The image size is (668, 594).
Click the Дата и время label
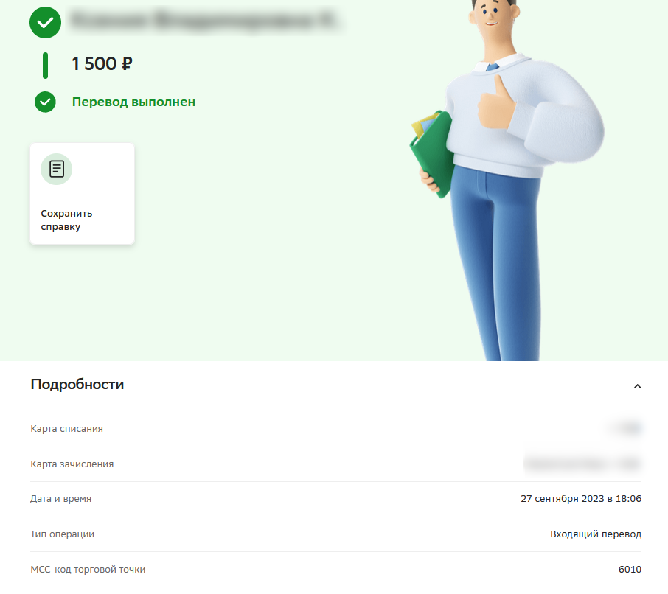coord(61,499)
